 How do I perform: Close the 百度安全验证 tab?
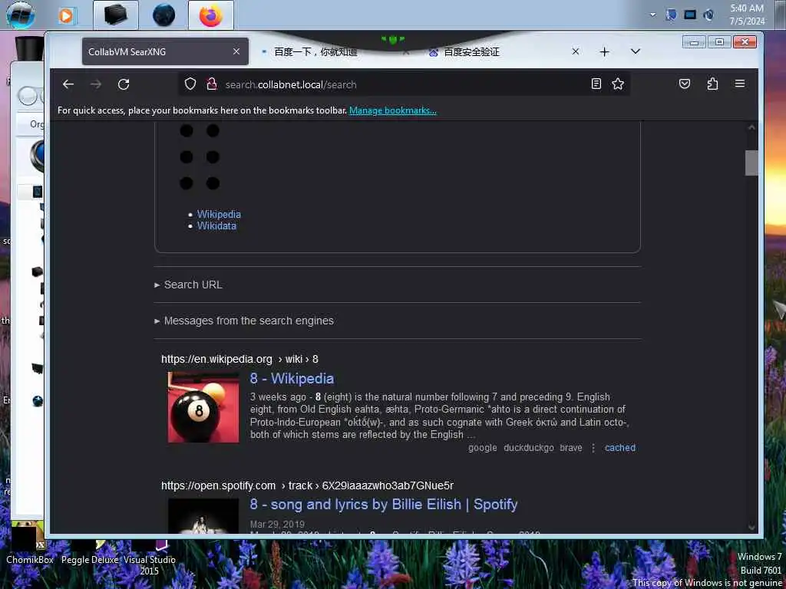[576, 51]
